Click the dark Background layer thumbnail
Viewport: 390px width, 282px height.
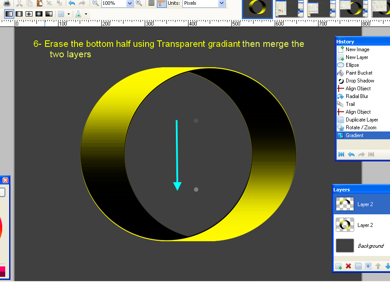(345, 246)
